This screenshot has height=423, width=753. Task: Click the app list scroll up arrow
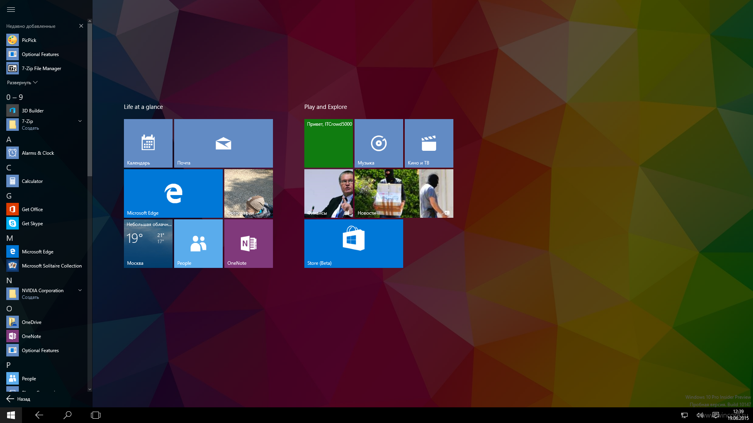[x=90, y=21]
